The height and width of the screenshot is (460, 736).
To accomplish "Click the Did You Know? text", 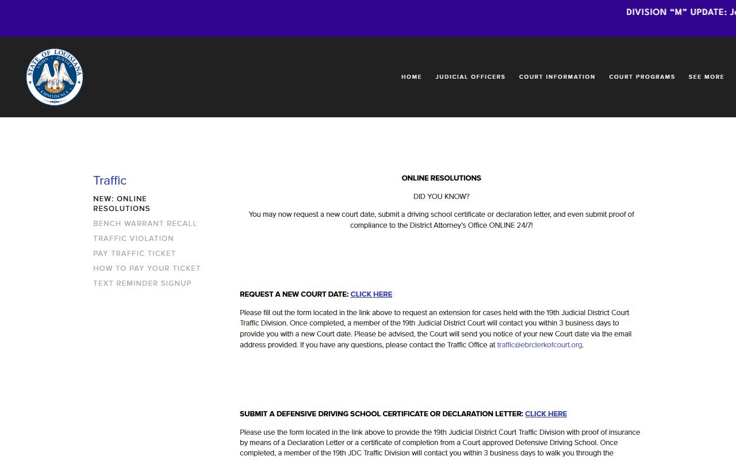I will tap(441, 197).
